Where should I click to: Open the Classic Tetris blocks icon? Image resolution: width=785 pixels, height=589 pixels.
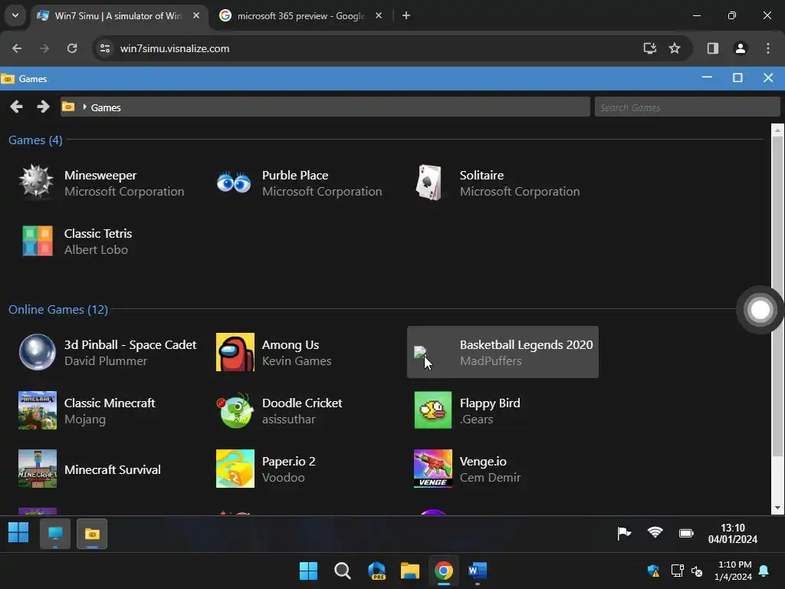(x=38, y=241)
